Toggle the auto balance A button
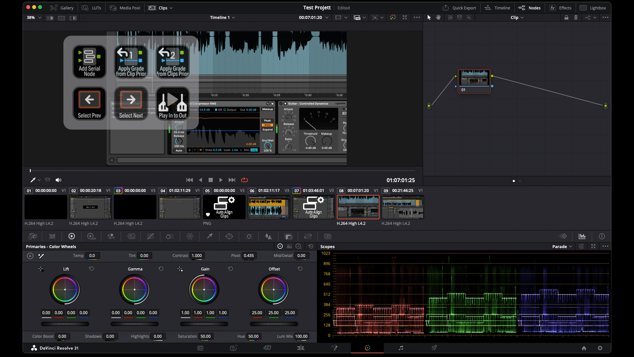634x357 pixels. [30, 256]
